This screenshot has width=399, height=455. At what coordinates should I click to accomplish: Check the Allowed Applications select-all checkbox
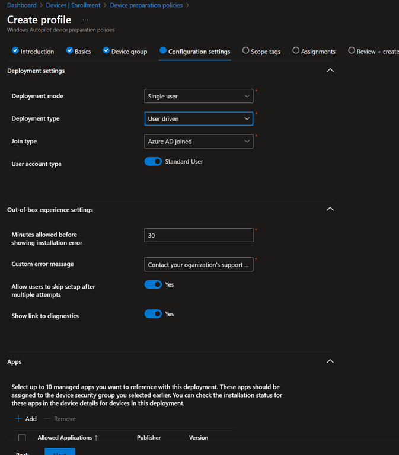[x=23, y=438]
